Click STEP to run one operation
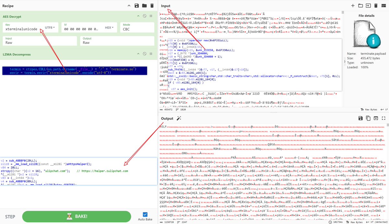The height and width of the screenshot is (224, 389). coord(10,216)
